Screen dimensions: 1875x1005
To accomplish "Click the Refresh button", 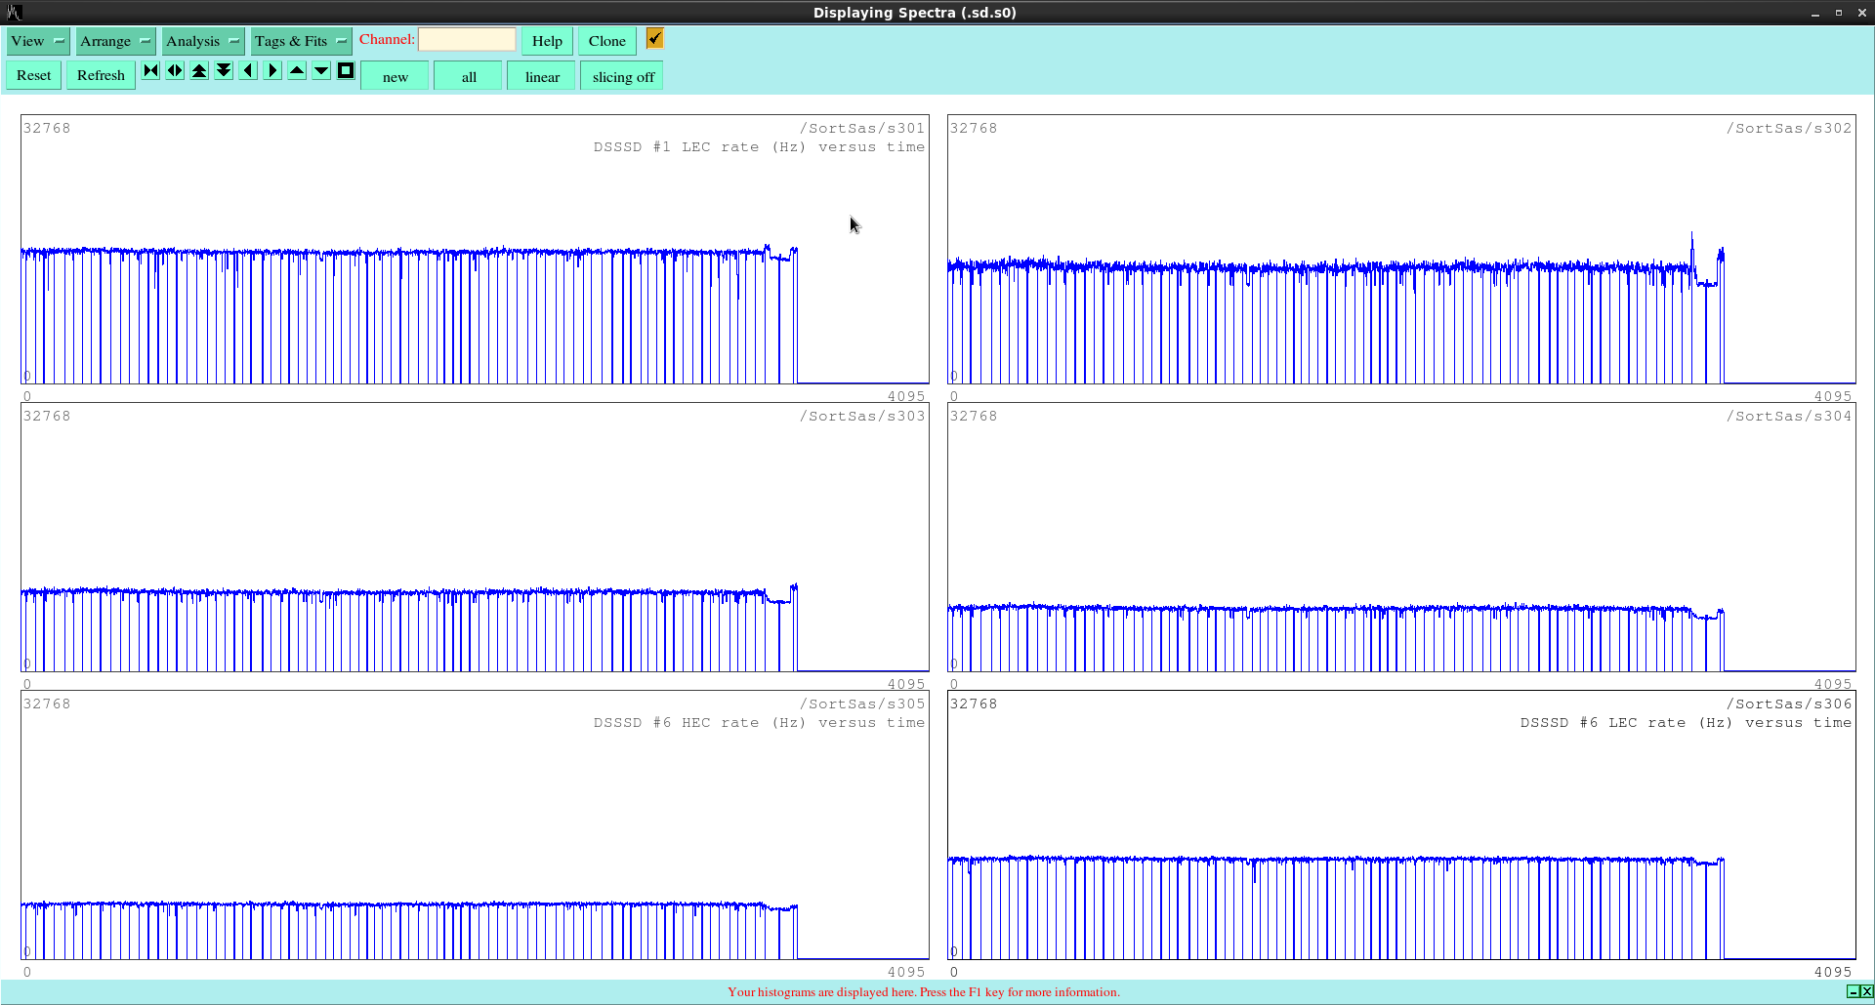I will [x=101, y=75].
